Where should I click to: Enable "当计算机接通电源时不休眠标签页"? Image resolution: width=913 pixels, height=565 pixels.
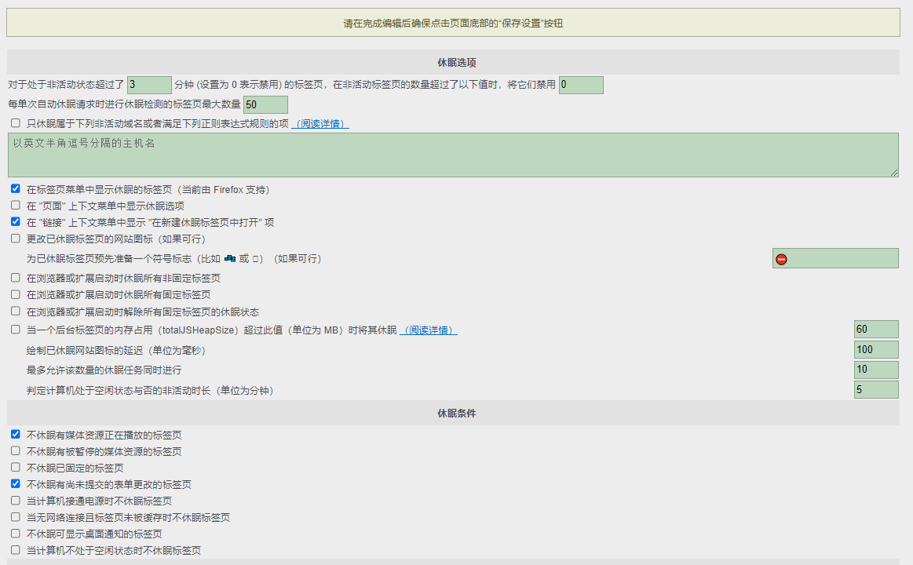coord(16,501)
